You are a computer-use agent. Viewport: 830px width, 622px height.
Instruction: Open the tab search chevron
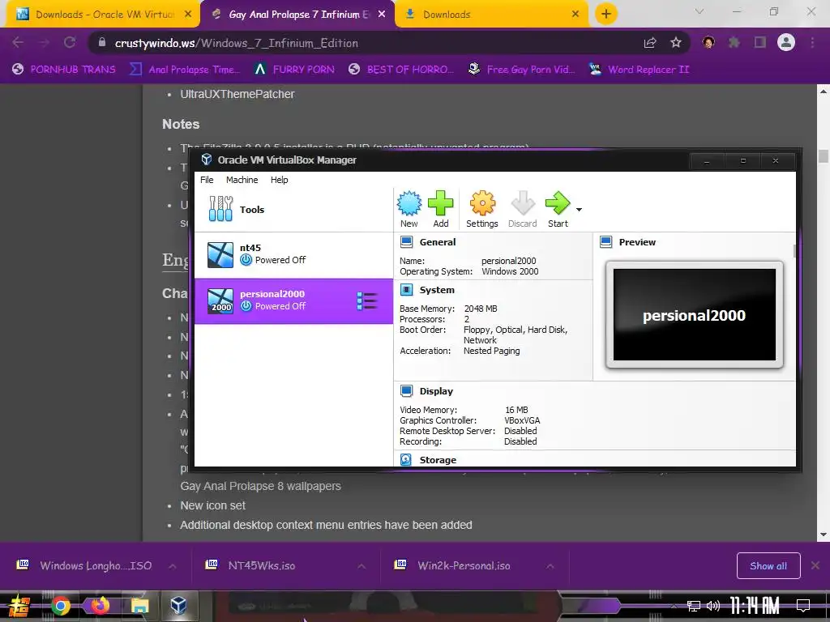click(700, 11)
